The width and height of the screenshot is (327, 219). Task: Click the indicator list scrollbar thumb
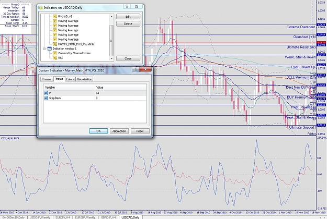pos(111,41)
